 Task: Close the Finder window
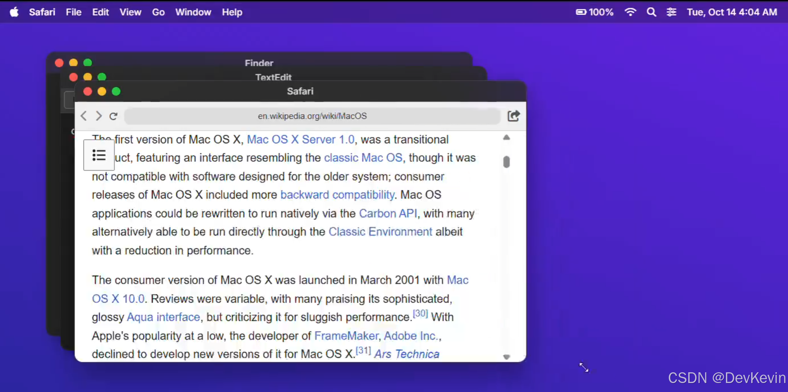(59, 63)
